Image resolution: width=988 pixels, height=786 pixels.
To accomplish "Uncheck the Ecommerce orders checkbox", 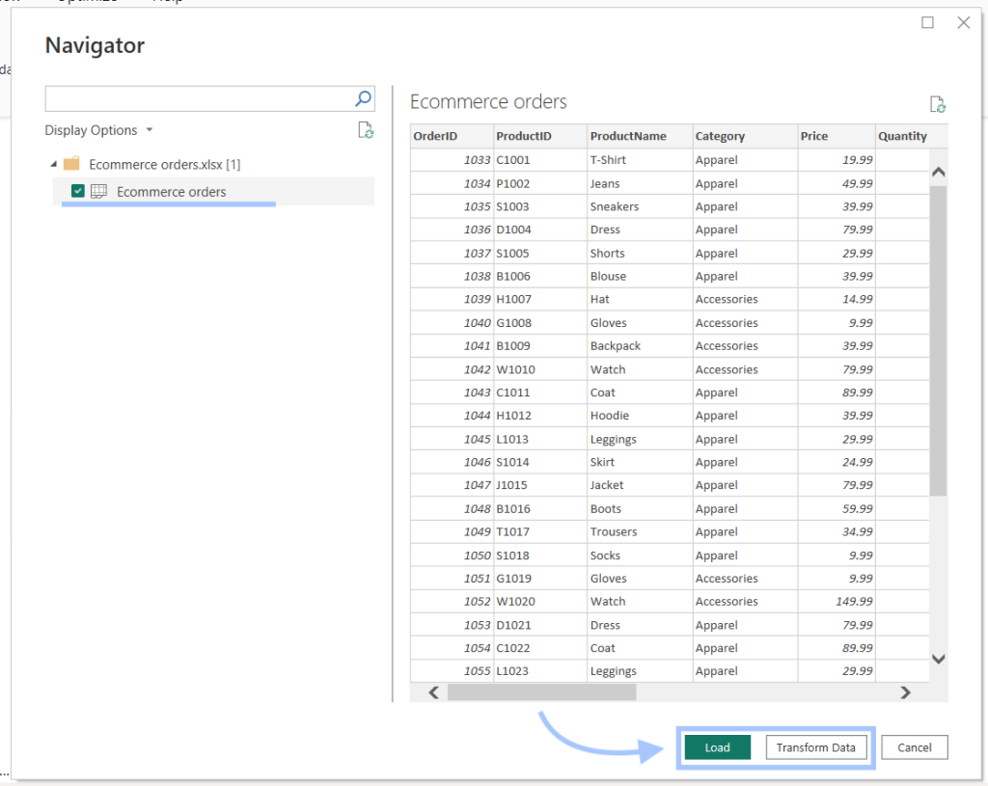I will click(x=78, y=191).
